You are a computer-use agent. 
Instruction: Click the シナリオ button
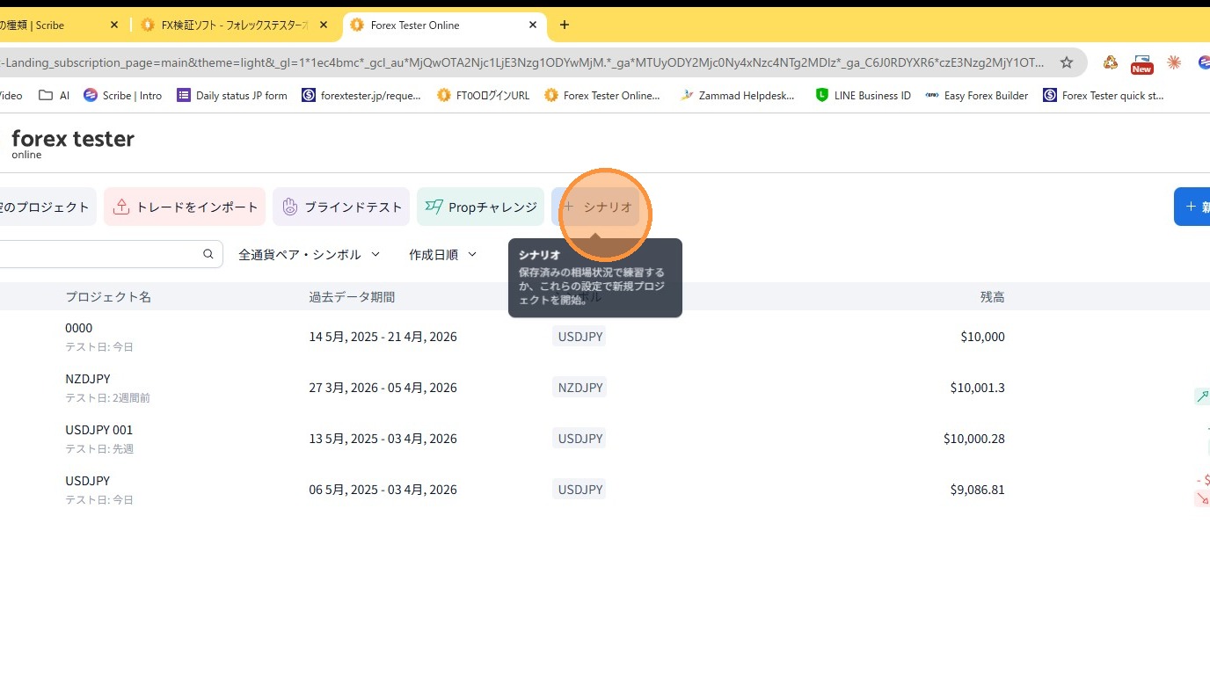tap(595, 207)
